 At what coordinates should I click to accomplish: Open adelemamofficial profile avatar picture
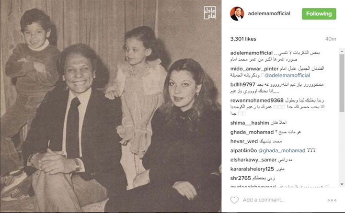coord(237,13)
